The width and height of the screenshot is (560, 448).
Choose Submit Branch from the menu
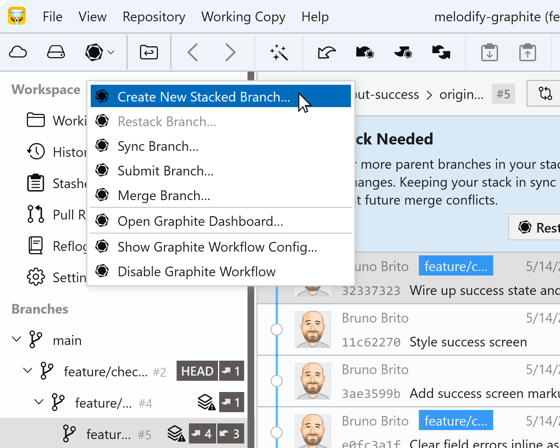click(x=221, y=171)
